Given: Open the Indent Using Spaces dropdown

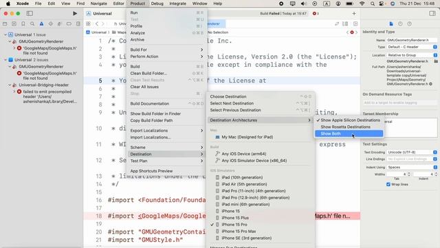Looking at the screenshot, I should point(412,167).
